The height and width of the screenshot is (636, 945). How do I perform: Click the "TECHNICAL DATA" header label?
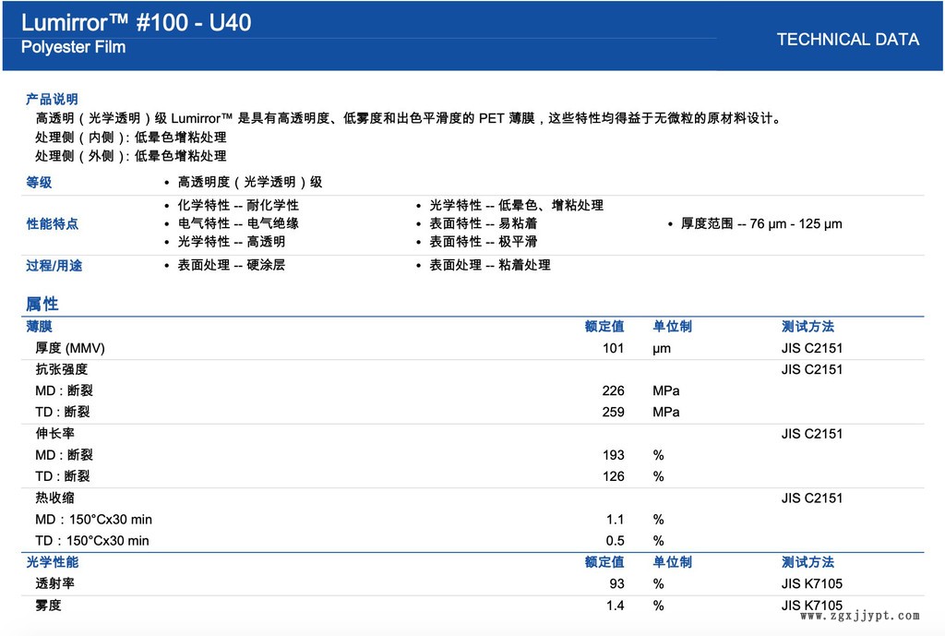[847, 39]
